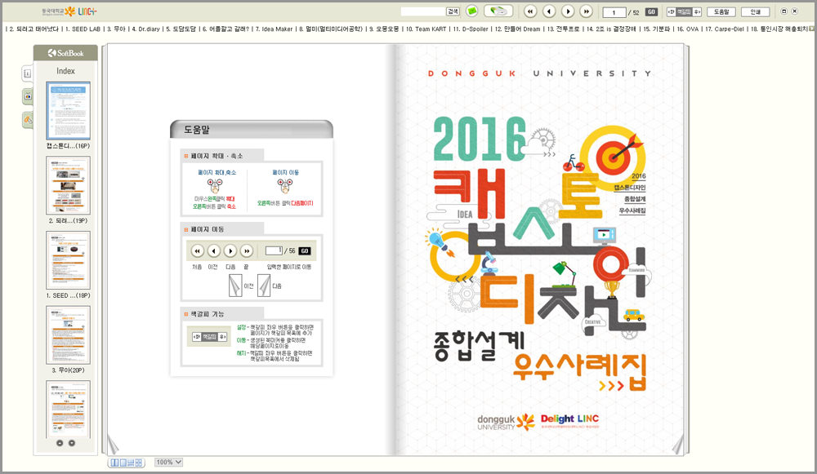
Task: Go to next page using toolbar arrow
Action: (x=568, y=11)
